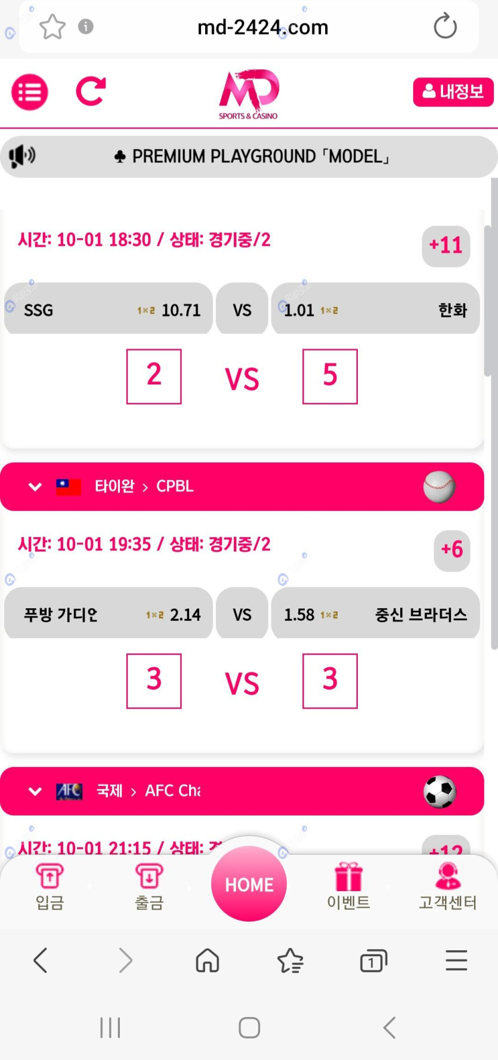The image size is (498, 1060).
Task: Bookmark page with the star icon
Action: (52, 27)
